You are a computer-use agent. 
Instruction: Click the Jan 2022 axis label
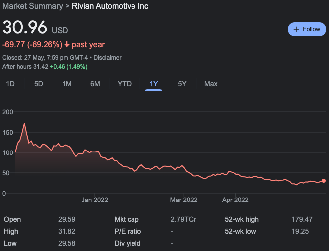coord(95,200)
